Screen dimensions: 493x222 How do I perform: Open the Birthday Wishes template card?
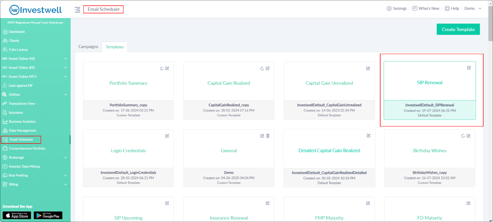[430, 158]
